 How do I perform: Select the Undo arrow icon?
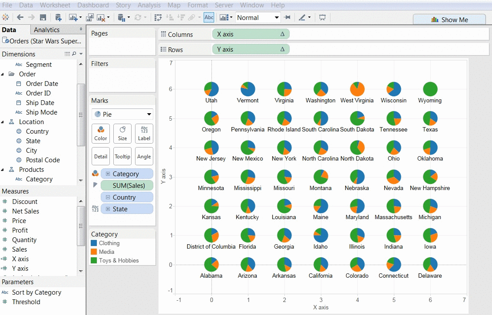click(x=20, y=17)
